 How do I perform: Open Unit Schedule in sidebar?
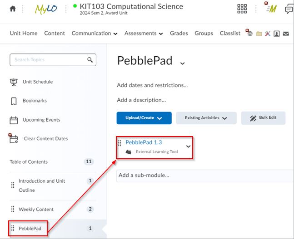[38, 82]
